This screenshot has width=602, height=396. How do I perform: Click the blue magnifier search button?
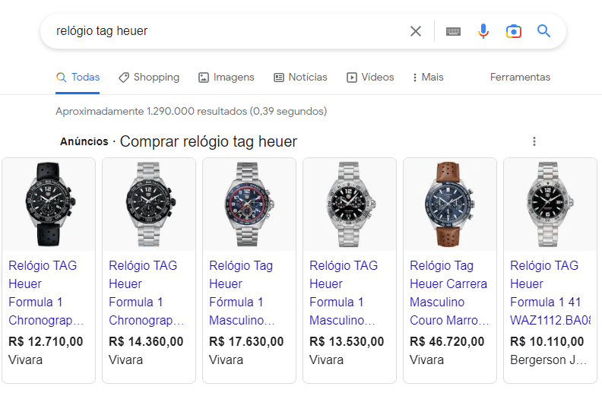point(543,31)
